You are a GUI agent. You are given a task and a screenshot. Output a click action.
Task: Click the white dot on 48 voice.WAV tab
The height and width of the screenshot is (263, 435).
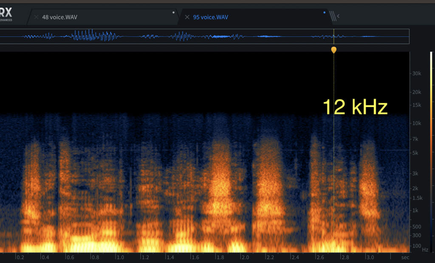click(173, 12)
